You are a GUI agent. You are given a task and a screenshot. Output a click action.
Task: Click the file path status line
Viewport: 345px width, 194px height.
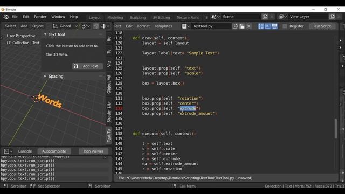(185, 178)
